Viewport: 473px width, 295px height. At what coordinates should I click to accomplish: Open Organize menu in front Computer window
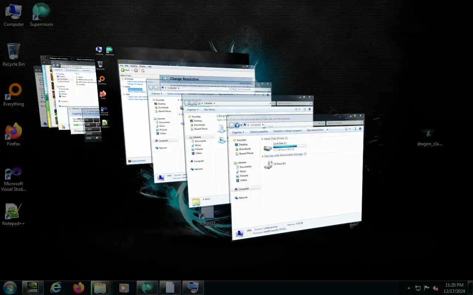(x=238, y=132)
